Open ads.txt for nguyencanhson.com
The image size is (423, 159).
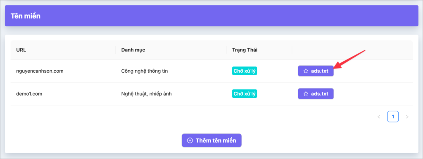tap(316, 71)
